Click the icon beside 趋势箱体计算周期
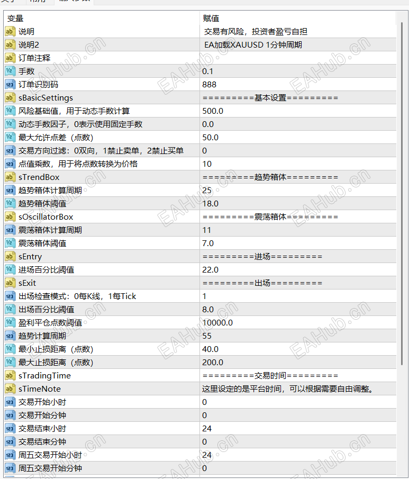This screenshot has height=479, width=409. pos(10,191)
